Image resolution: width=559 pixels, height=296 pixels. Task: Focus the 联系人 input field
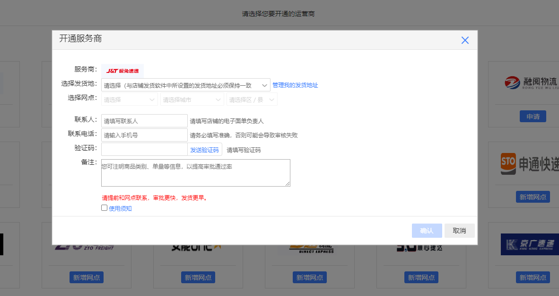point(144,121)
